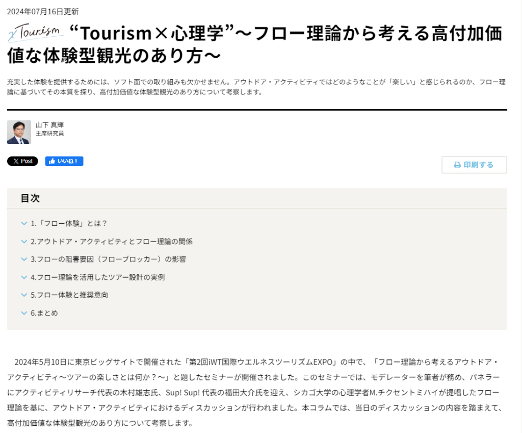
Task: Click the chevron next to 2.アウトドア・アクティビティとフロー理論の関係
Action: pyautogui.click(x=24, y=242)
